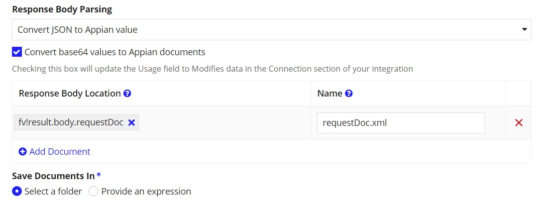
Task: Select the fv!result.body.requestDoc location chip
Action: tap(71, 122)
